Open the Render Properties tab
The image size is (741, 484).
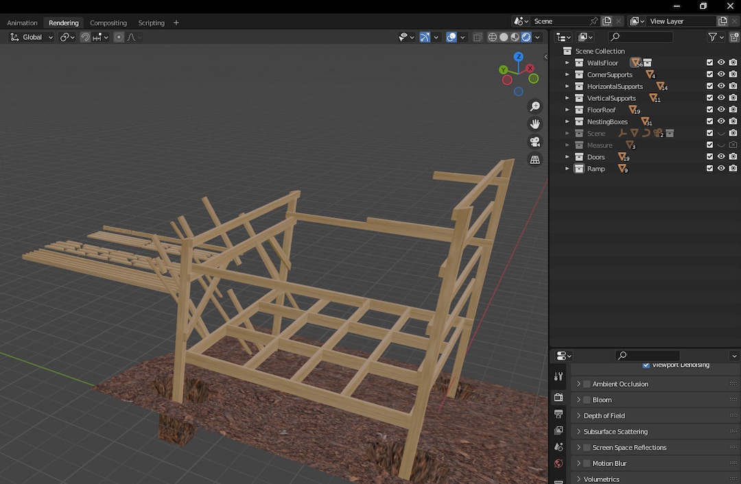point(558,397)
